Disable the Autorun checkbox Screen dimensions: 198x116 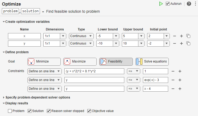click(168, 4)
